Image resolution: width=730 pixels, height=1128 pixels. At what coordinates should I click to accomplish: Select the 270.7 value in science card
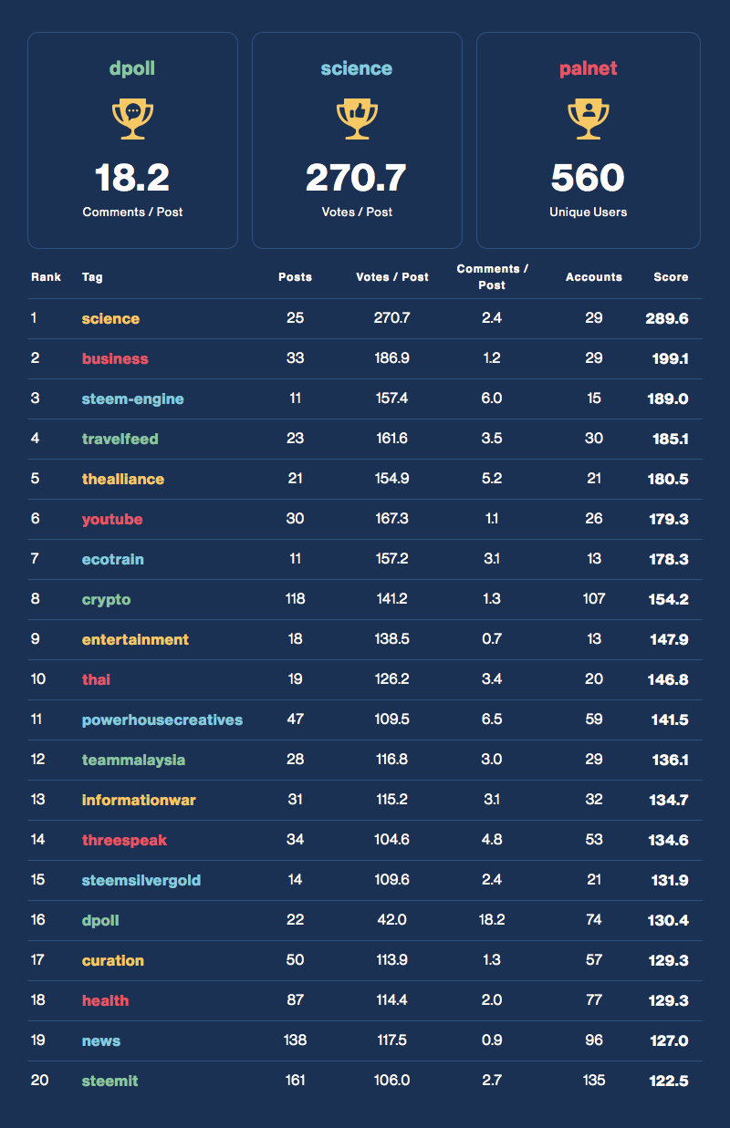(357, 178)
